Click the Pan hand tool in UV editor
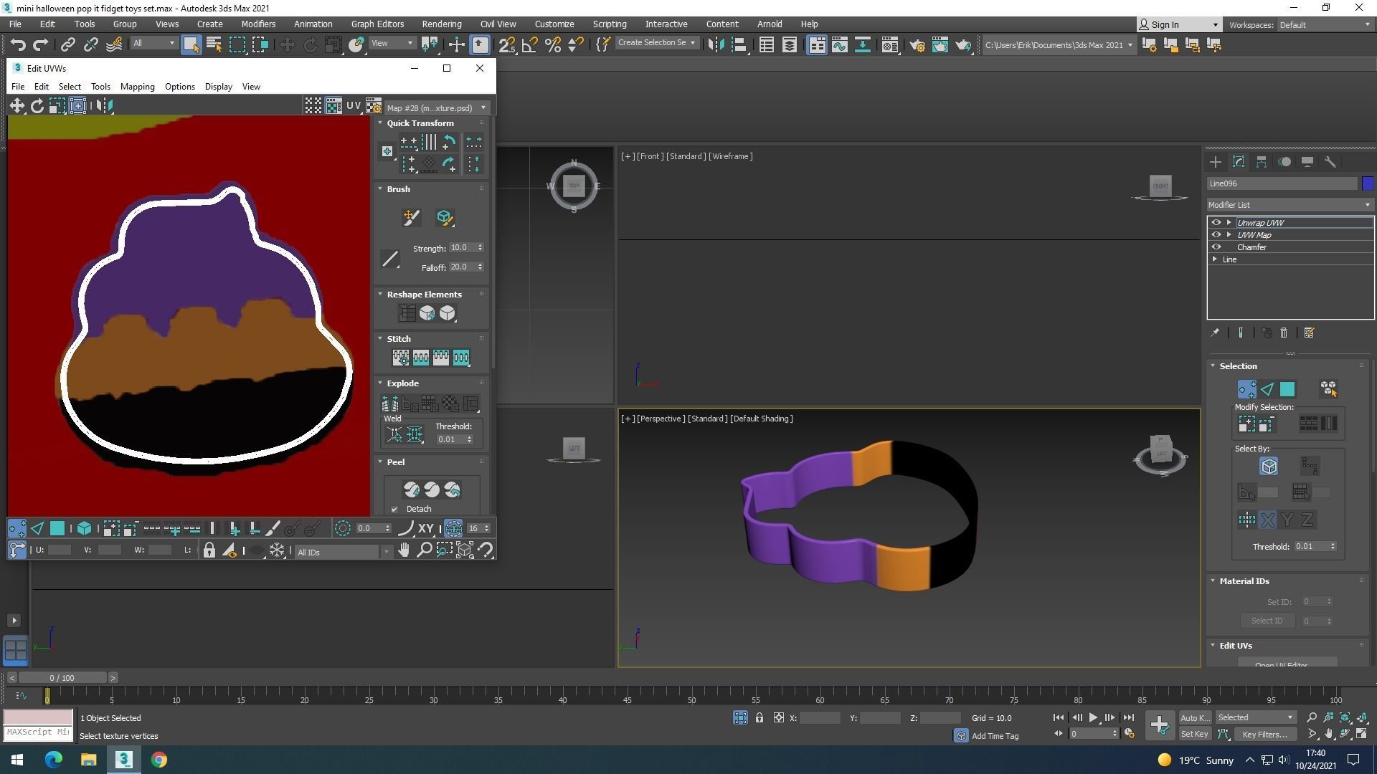 pyautogui.click(x=404, y=550)
